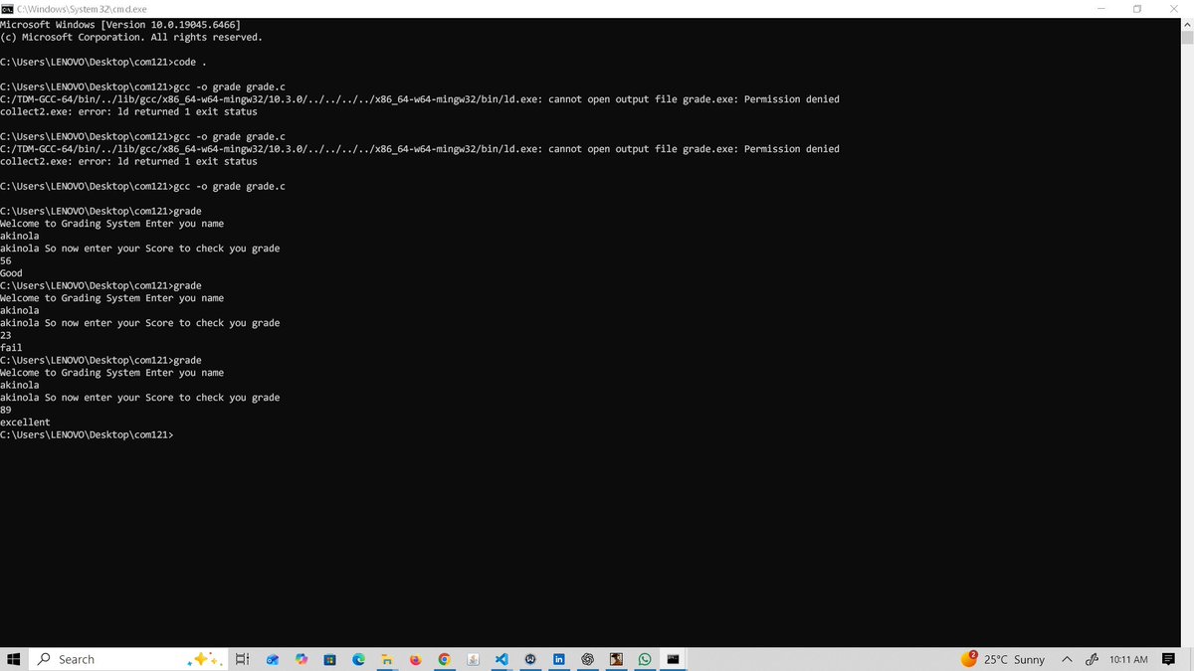The width and height of the screenshot is (1194, 671).
Task: Minimize the cmd.exe window
Action: click(x=1100, y=8)
